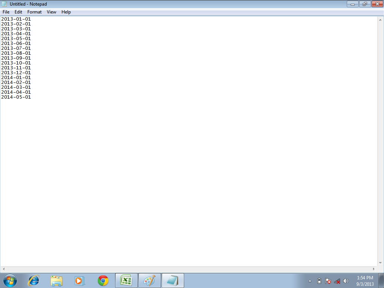The height and width of the screenshot is (288, 384).
Task: Place cursor in the line 2013-02-01
Action: 16,24
